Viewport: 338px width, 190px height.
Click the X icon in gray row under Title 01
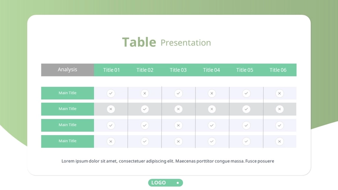111,109
